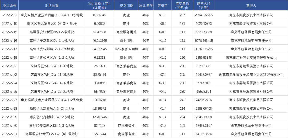Click the 商业服务用地 cell
Screen dimensions: 288x138
click(x=126, y=32)
